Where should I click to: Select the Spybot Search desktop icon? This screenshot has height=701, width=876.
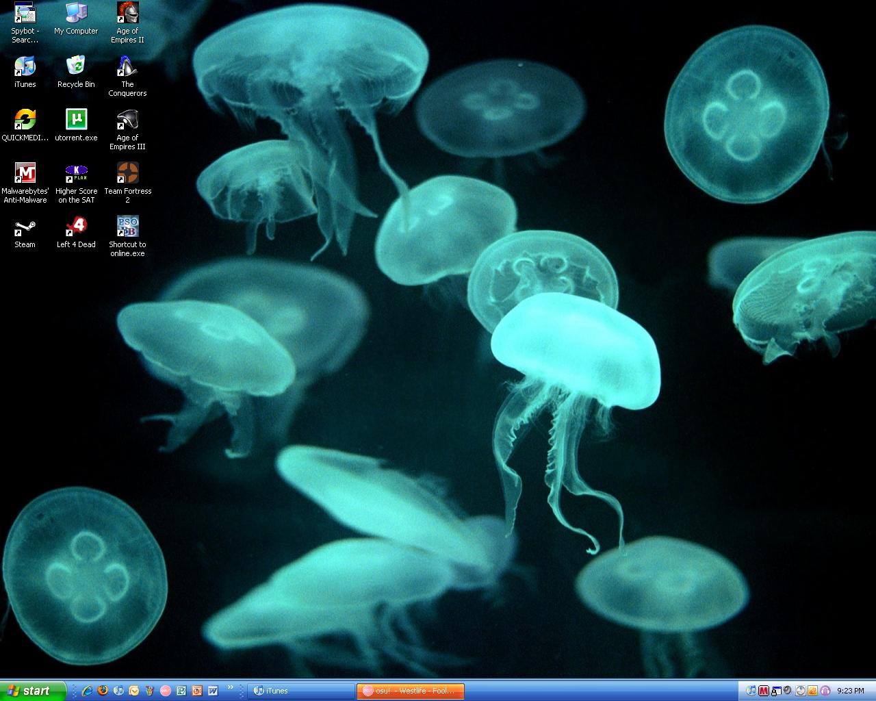click(x=25, y=23)
